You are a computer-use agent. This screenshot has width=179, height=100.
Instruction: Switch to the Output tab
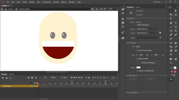coord(11,74)
